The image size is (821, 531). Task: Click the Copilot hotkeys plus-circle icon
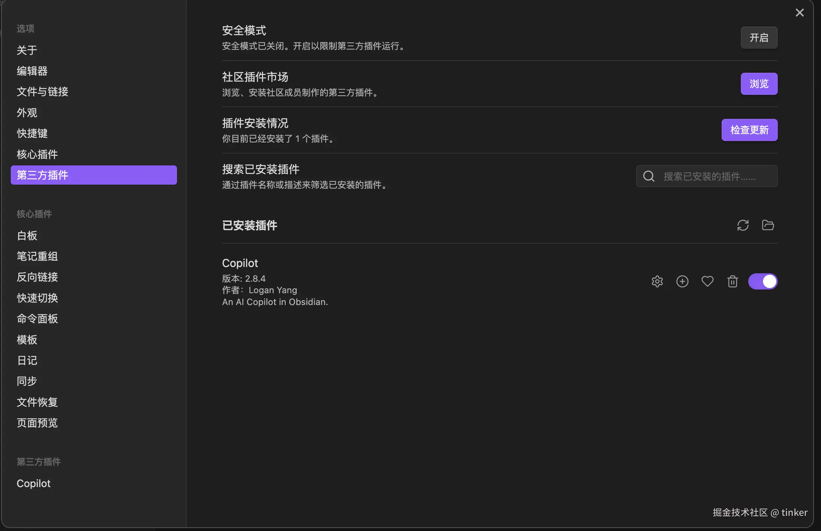682,281
